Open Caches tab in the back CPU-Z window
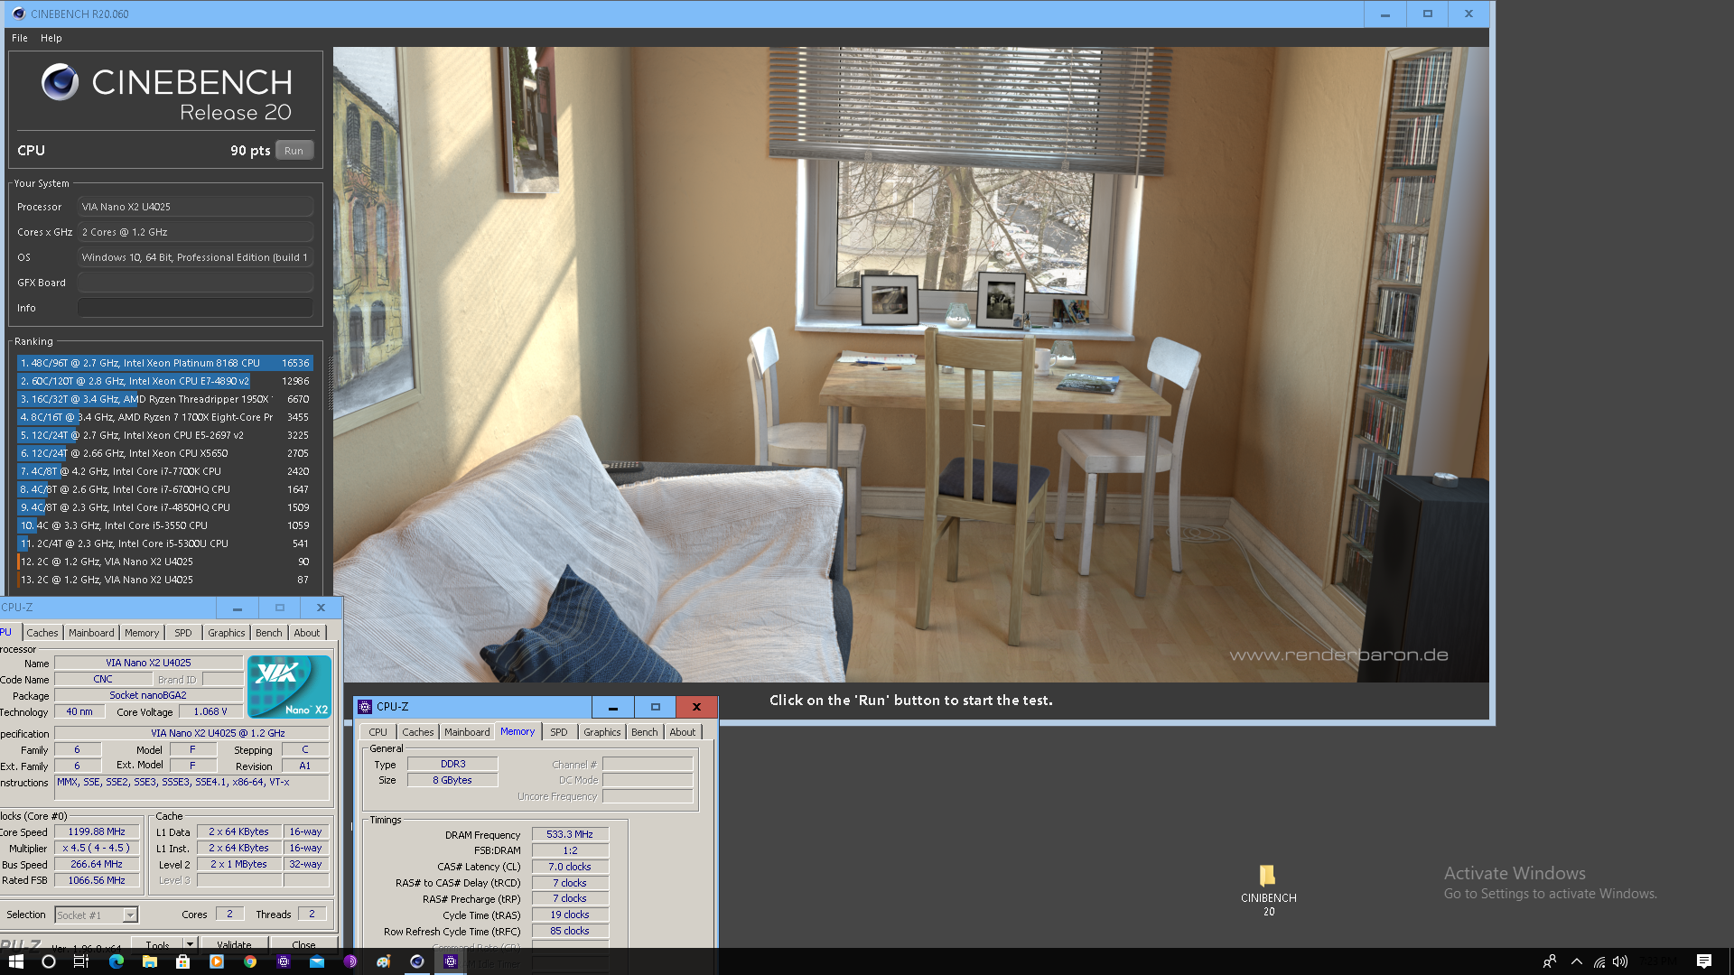 point(42,633)
